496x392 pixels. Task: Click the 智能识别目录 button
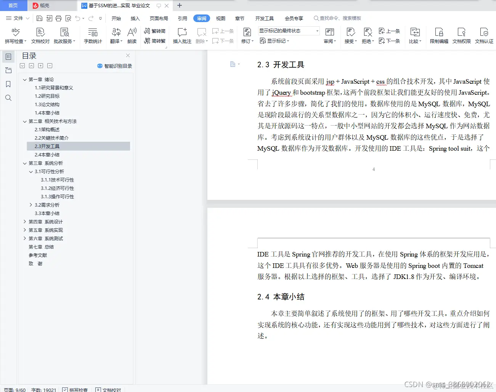tap(114, 65)
